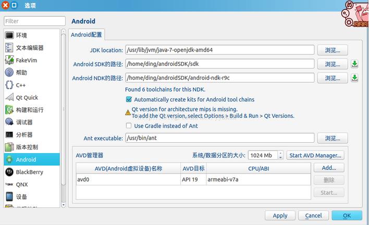Viewport: 369px width, 225px height.
Task: Cancel the options dialog
Action: click(313, 216)
